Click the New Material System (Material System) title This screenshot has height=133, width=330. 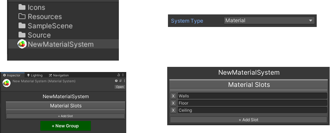coord(44,81)
